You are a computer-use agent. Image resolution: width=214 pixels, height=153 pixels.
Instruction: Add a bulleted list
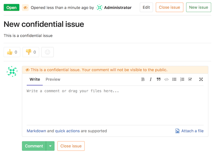[174, 79]
